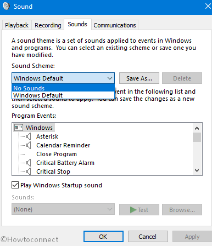This screenshot has width=212, height=246.
Task: Click the Test sound button
Action: point(139,210)
